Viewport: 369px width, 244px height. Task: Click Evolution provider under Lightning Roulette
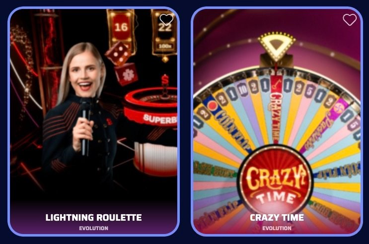click(93, 228)
